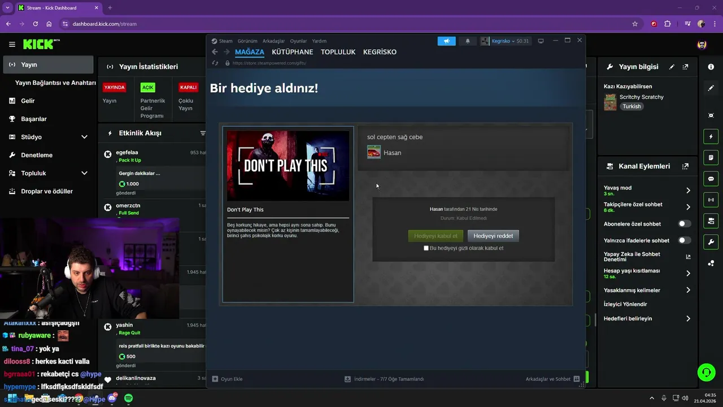Open Yayın Bağlantısı ve Anahtarı
The image size is (723, 407).
click(55, 83)
